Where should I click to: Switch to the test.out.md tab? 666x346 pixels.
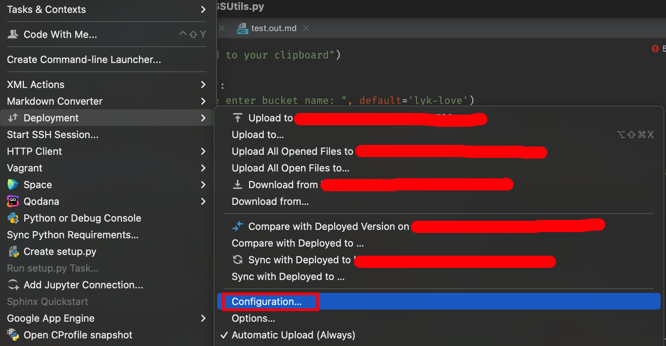[273, 28]
